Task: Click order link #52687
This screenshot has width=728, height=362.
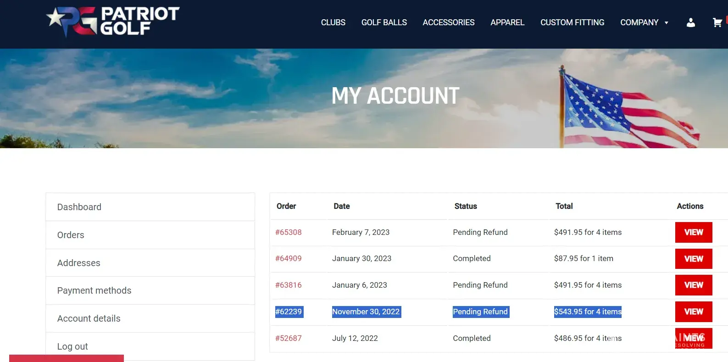Action: pyautogui.click(x=288, y=338)
